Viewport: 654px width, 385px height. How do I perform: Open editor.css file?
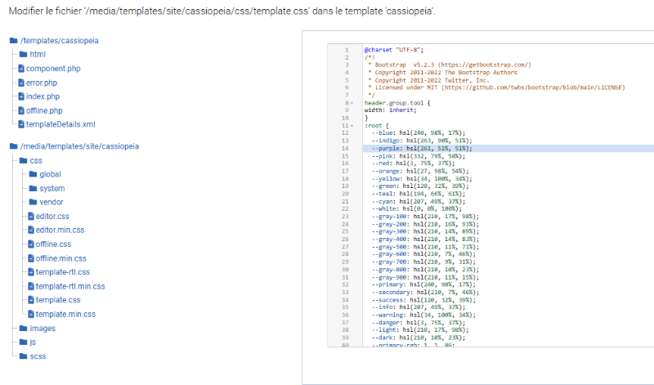click(x=52, y=216)
